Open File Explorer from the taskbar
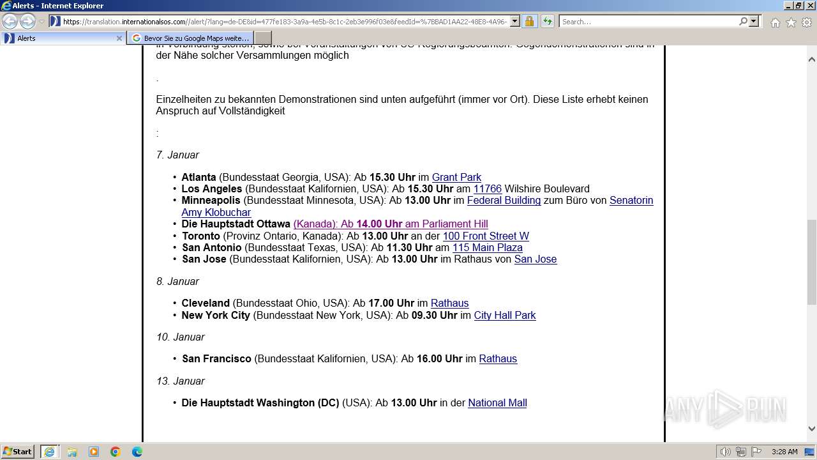This screenshot has width=817, height=460. pos(72,452)
